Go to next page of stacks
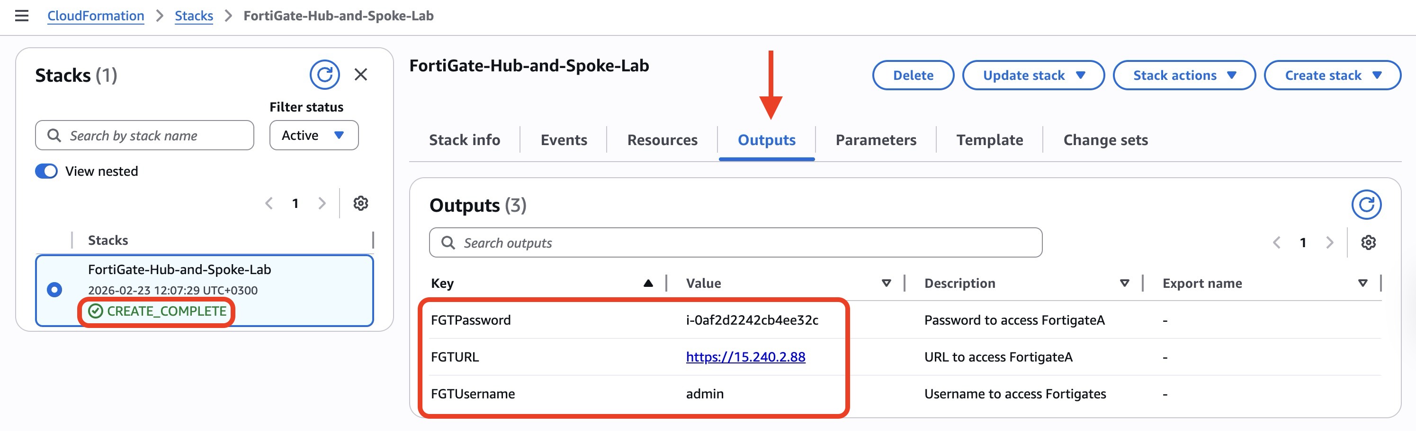 click(322, 203)
